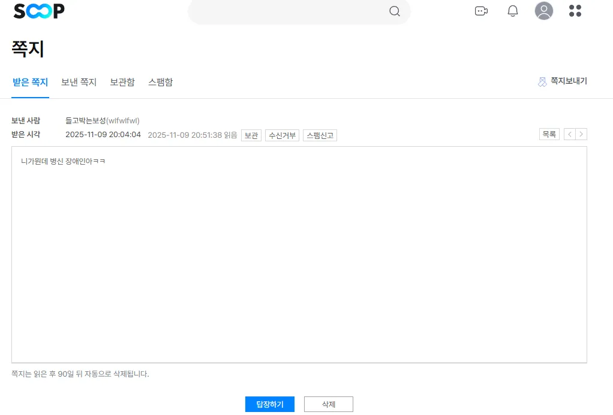Click the profile avatar icon

[x=544, y=11]
